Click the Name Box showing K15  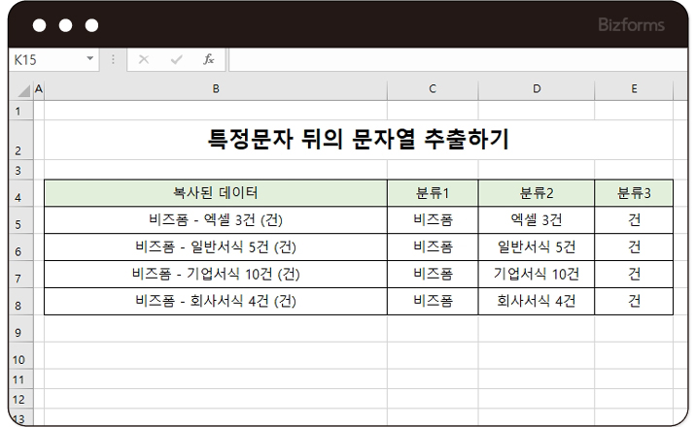point(53,59)
